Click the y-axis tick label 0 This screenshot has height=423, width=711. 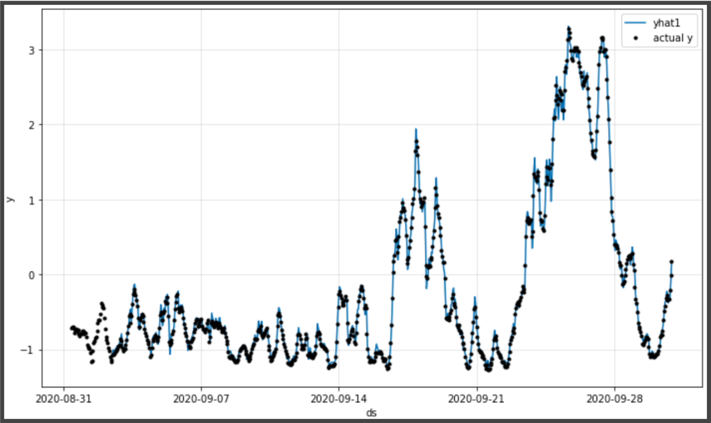pos(32,275)
